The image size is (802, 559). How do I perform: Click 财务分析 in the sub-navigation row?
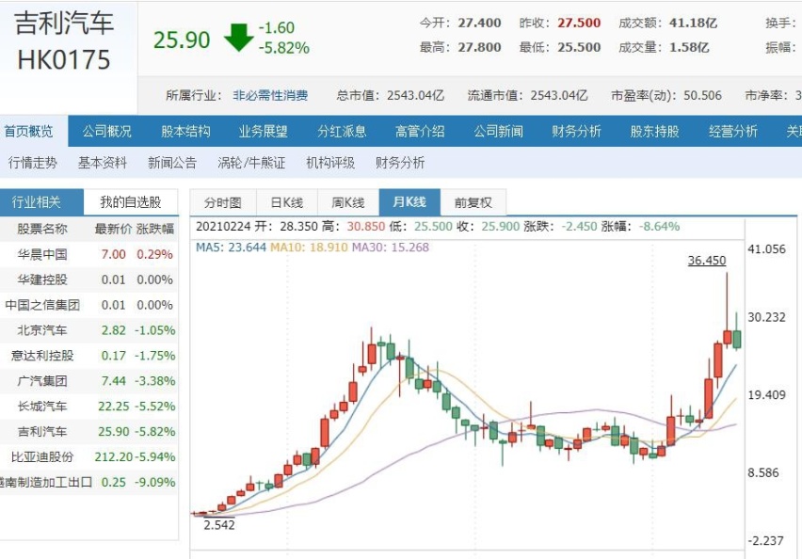pos(400,163)
